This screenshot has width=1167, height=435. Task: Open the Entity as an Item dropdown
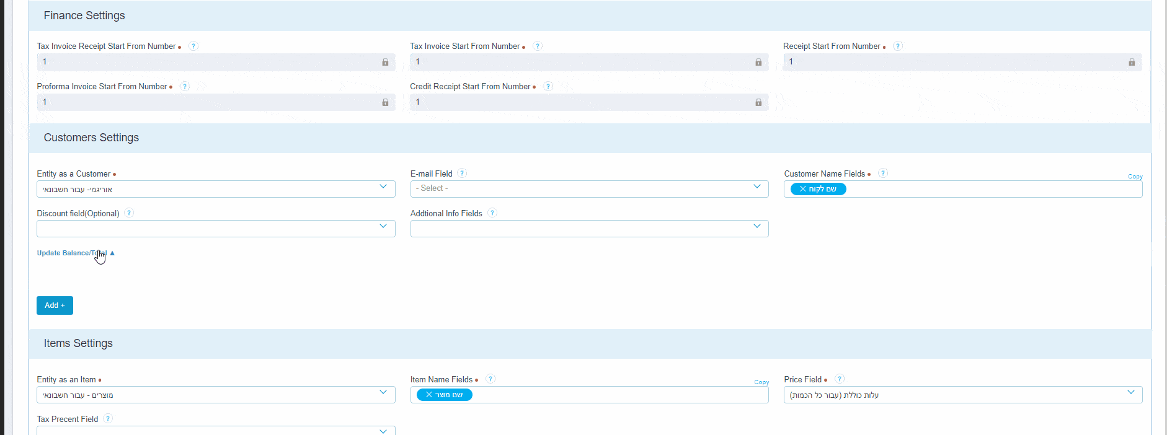216,395
